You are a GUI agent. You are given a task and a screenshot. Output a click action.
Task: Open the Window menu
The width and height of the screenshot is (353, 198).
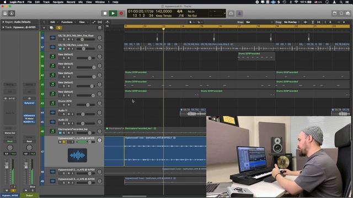point(100,2)
